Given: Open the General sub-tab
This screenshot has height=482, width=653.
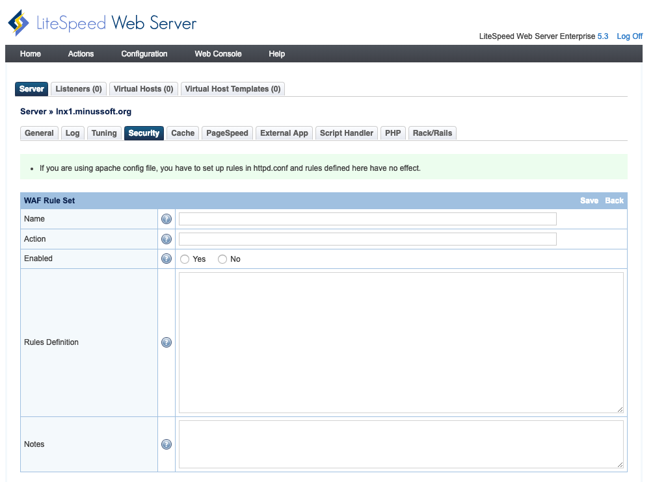Looking at the screenshot, I should (x=39, y=133).
